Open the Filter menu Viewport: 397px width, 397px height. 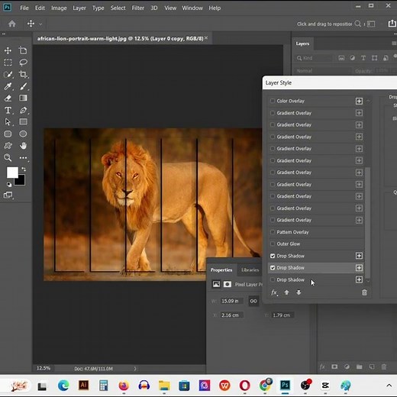(137, 8)
